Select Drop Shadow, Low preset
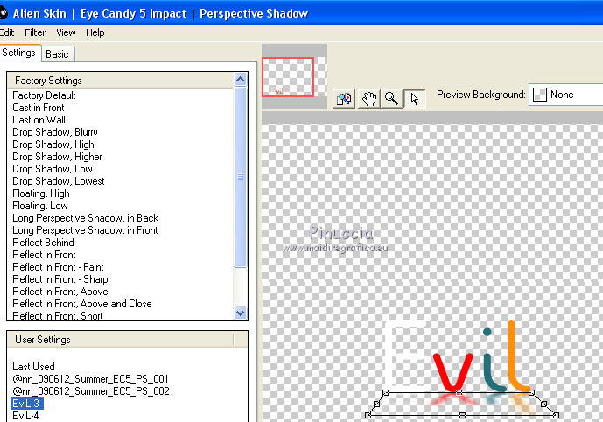This screenshot has height=422, width=603. [53, 169]
